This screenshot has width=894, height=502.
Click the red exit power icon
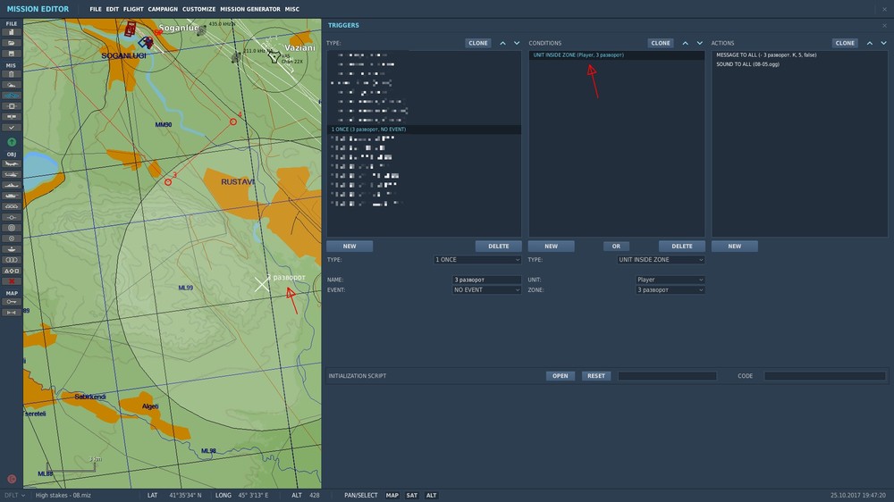(12, 479)
